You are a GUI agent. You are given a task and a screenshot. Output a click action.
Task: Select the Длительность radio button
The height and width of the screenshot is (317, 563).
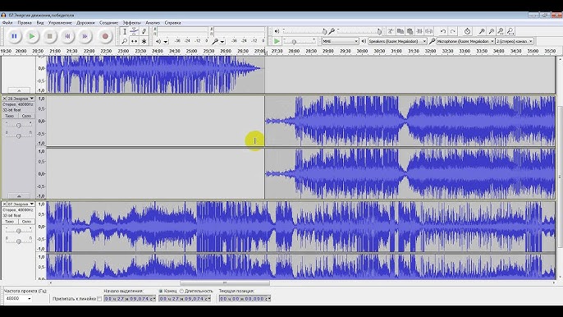pos(181,291)
